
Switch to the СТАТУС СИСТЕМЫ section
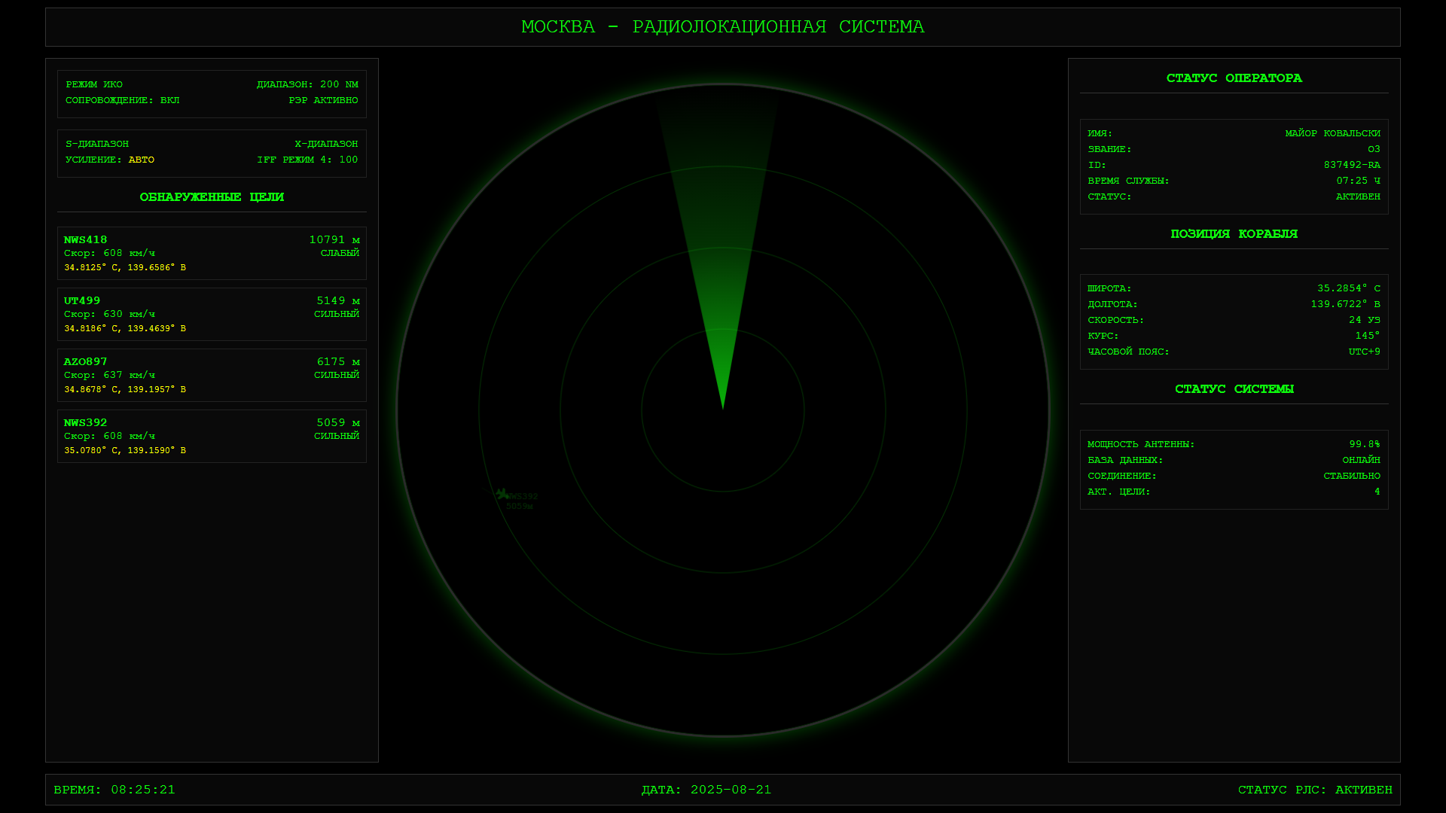click(1234, 389)
